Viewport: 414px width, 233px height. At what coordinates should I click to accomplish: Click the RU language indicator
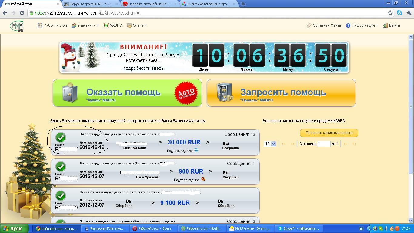(x=361, y=229)
